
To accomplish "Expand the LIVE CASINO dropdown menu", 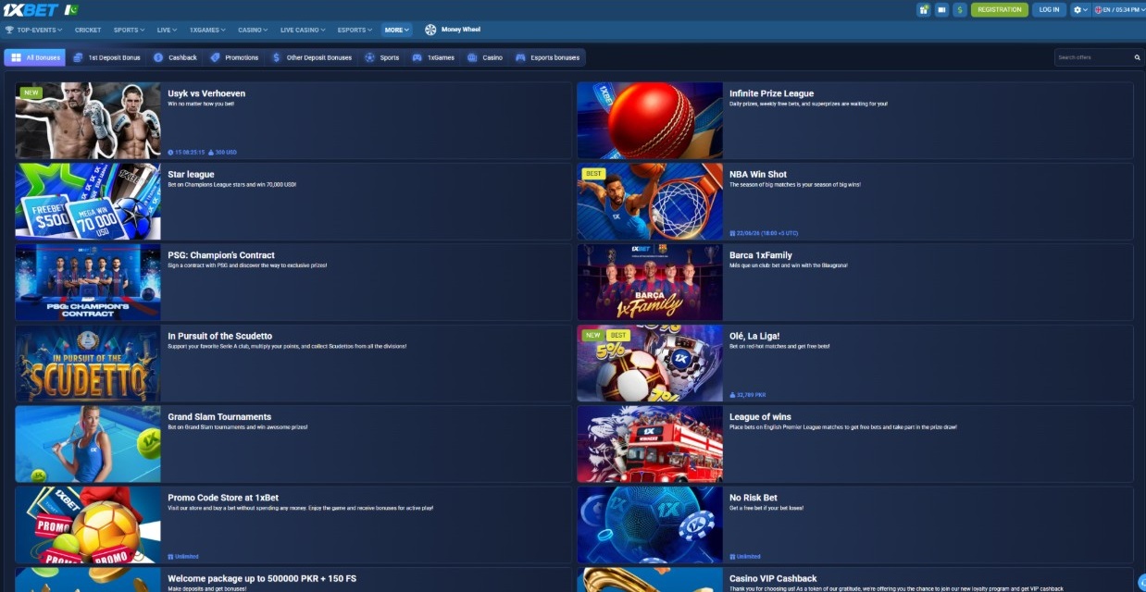I will tap(303, 30).
